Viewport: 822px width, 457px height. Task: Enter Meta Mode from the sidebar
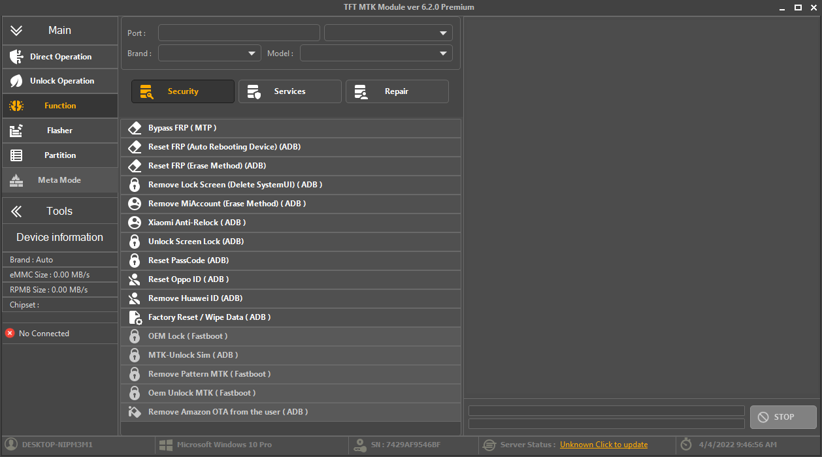17,180
